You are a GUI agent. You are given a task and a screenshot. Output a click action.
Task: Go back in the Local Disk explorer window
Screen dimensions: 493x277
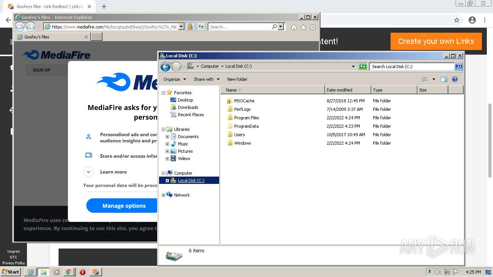point(165,67)
